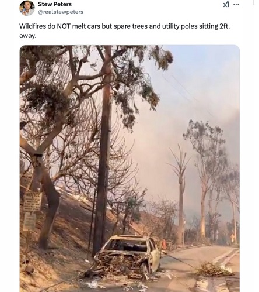Open the three-dot more options menu
Image resolution: width=259 pixels, height=292 pixels.
(x=236, y=4)
